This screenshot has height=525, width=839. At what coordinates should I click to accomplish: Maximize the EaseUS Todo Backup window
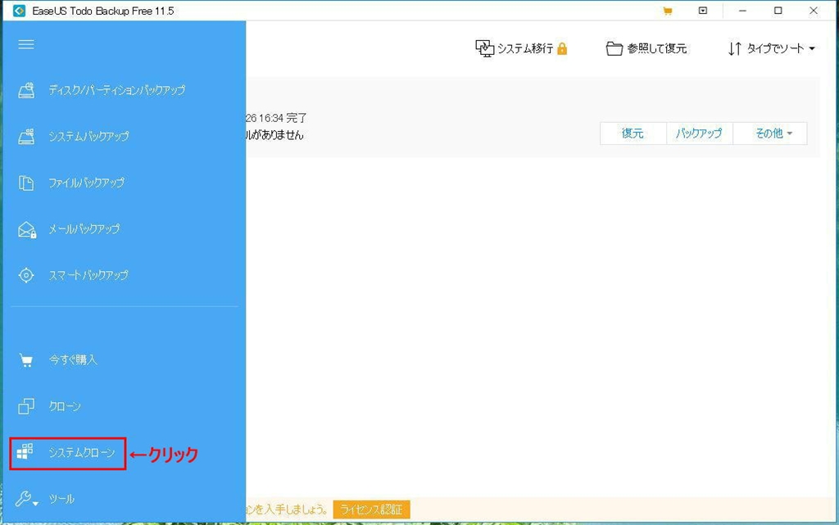pyautogui.click(x=778, y=11)
